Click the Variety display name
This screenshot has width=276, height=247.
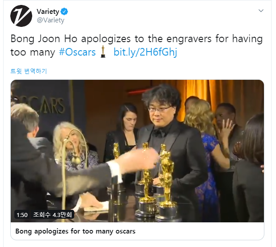point(48,12)
